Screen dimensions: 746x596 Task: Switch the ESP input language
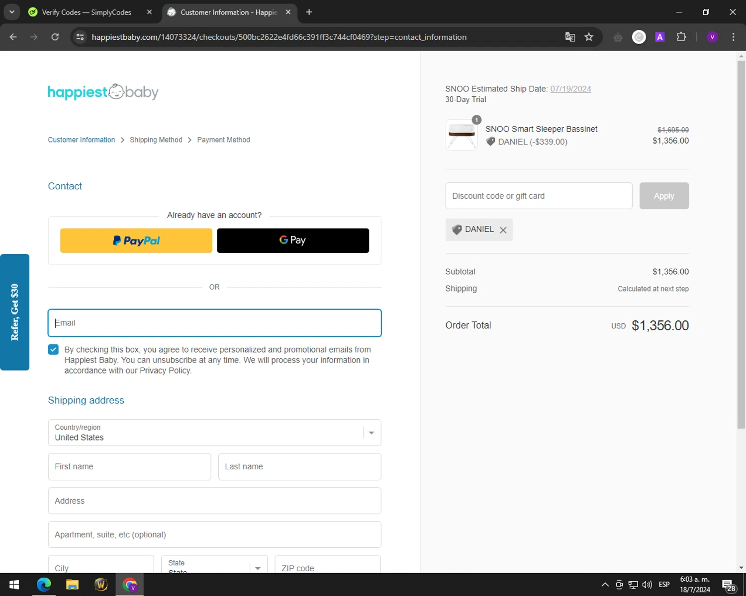(x=664, y=585)
